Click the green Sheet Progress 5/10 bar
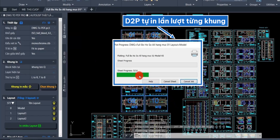Screen dimensions: 280x140 tap(157, 75)
